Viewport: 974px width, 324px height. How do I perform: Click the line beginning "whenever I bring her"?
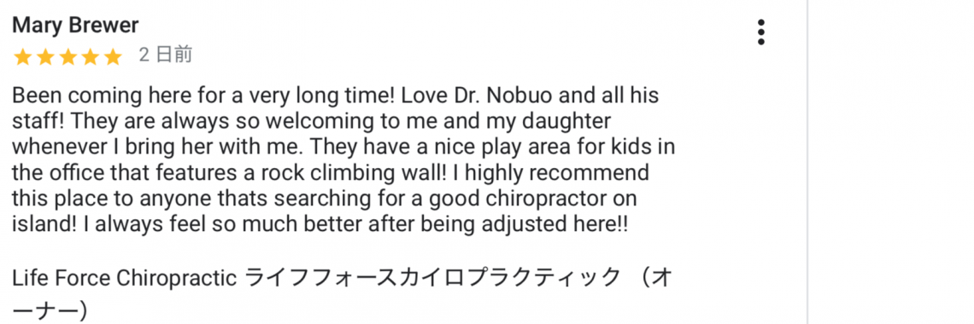tap(343, 148)
